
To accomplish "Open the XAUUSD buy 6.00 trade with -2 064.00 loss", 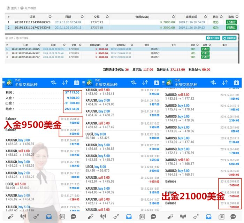I will pyautogui.click(x=202, y=172).
